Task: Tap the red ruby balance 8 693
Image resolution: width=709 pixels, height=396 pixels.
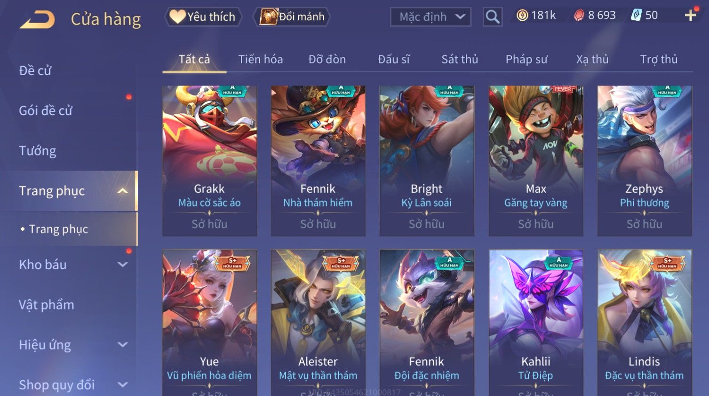Action: 595,16
